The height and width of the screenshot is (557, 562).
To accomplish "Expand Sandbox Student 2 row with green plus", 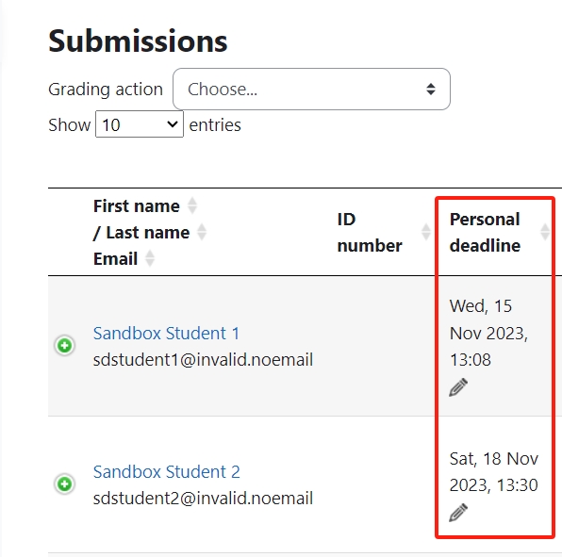I will pyautogui.click(x=64, y=483).
